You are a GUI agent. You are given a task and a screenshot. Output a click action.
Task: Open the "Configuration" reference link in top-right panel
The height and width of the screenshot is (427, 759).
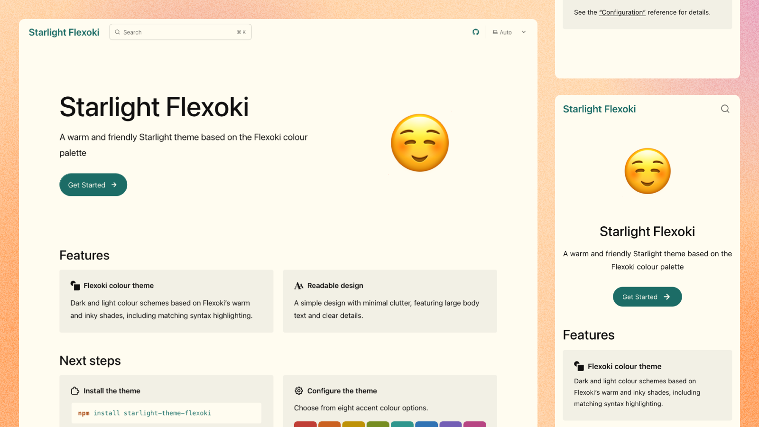coord(622,12)
